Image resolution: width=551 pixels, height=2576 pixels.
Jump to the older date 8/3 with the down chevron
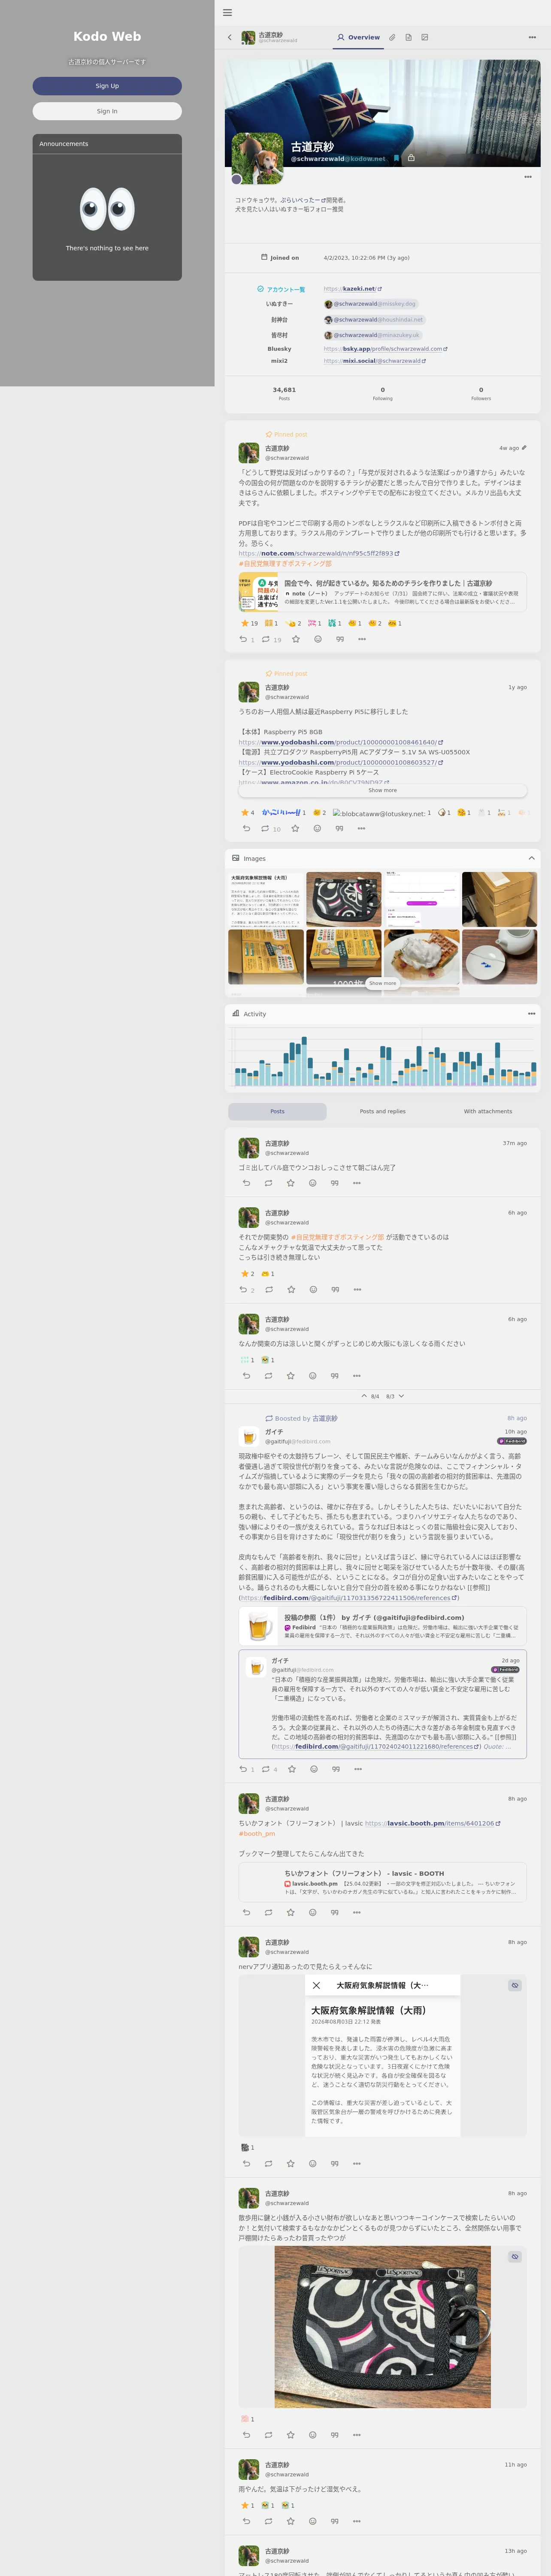[x=401, y=1396]
